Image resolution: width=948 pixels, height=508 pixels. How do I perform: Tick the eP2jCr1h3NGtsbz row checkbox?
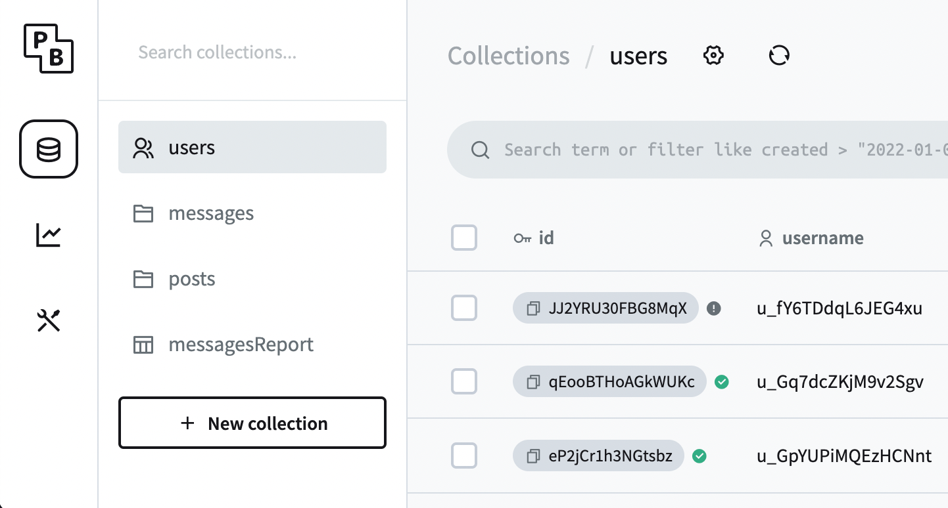pyautogui.click(x=464, y=455)
